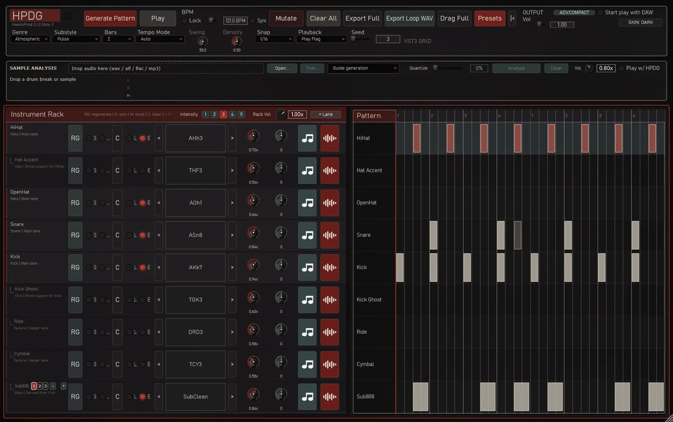
Task: Select Intensity level 4
Action: click(x=232, y=114)
